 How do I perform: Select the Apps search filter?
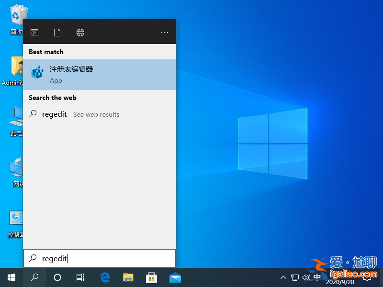click(x=34, y=32)
